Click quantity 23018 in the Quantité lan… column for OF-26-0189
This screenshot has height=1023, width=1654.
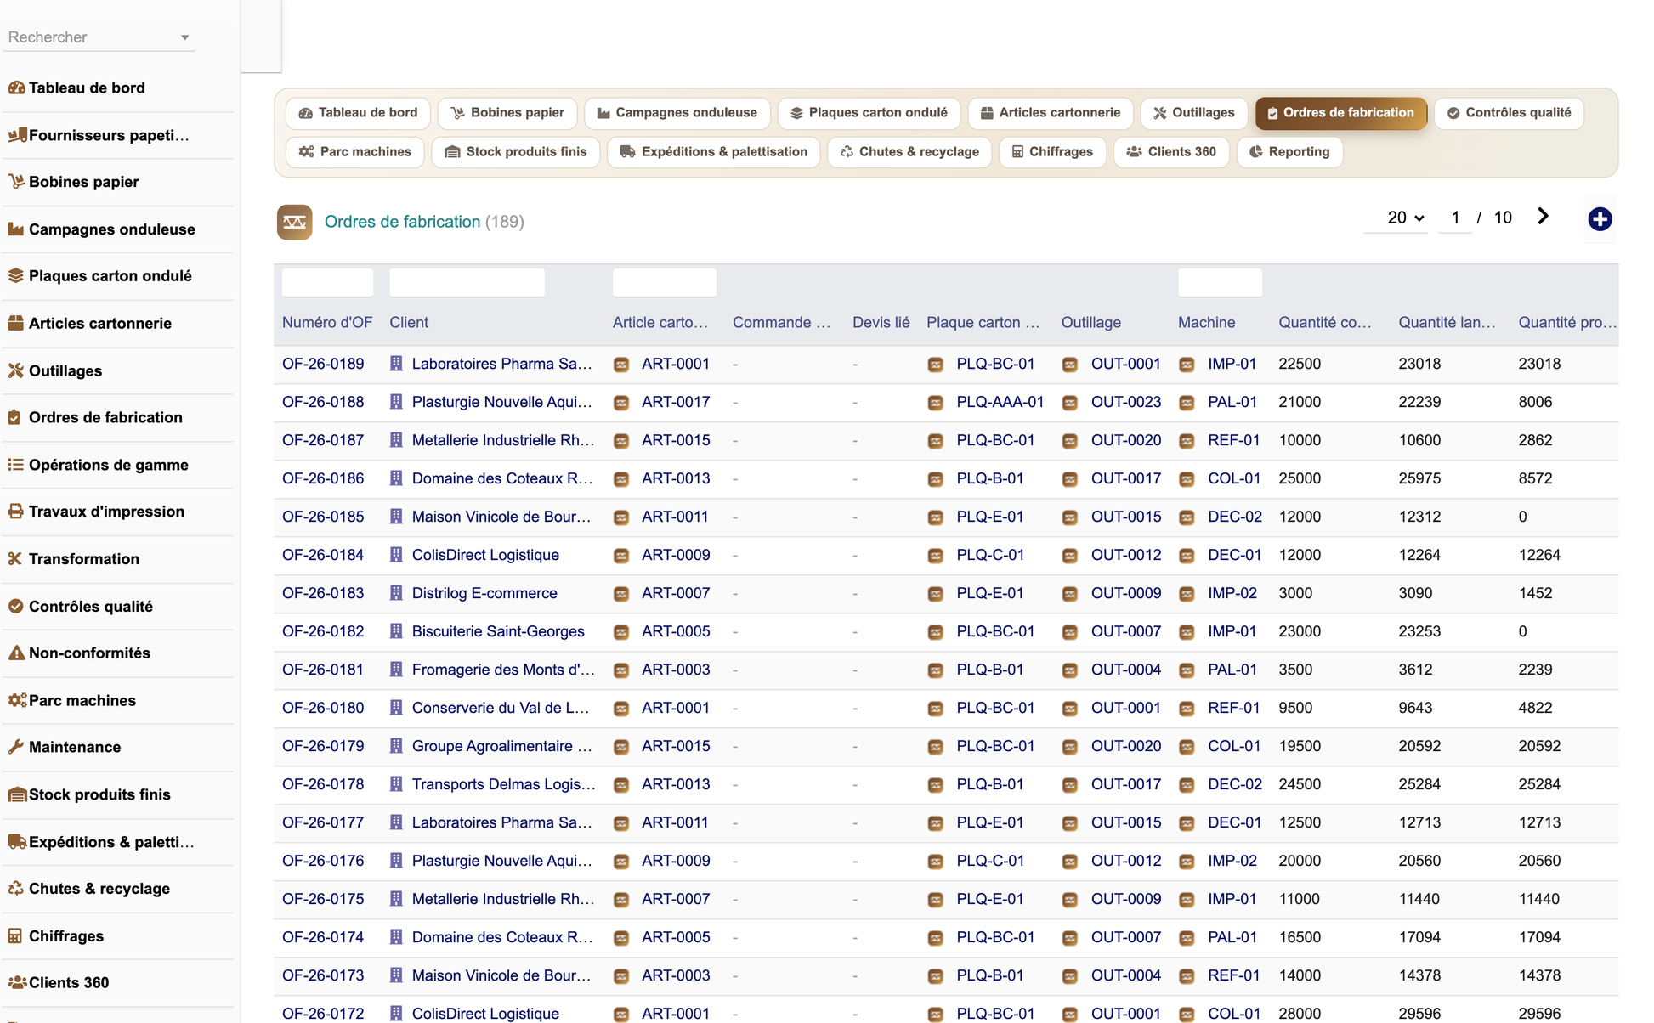(1419, 364)
